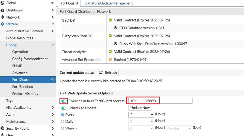
Task: Expand Administrative Domains chevron
Action: [53, 31]
